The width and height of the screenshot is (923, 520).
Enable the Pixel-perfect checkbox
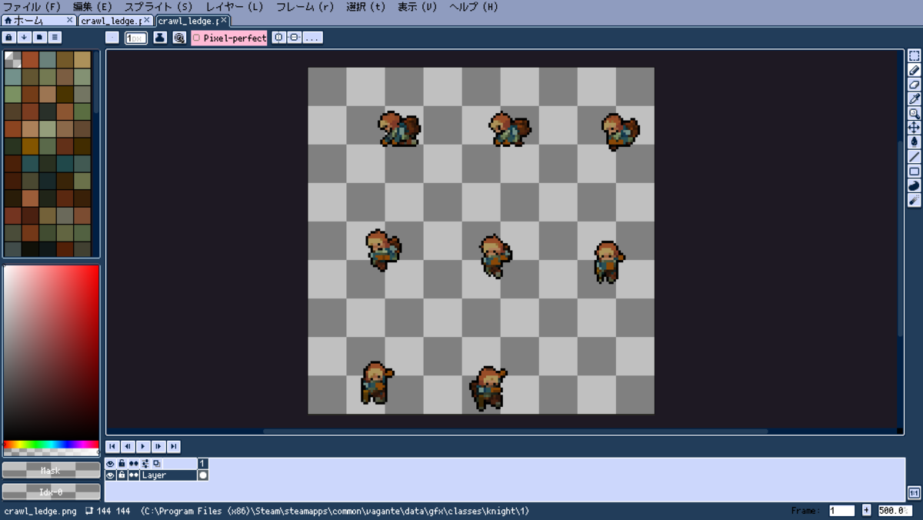(229, 38)
